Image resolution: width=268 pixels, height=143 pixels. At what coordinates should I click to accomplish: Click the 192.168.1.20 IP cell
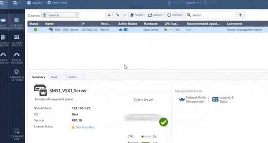pyautogui.click(x=89, y=30)
